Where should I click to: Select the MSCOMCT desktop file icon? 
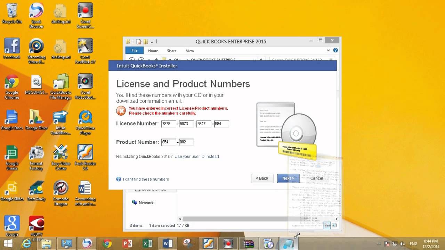(x=36, y=84)
